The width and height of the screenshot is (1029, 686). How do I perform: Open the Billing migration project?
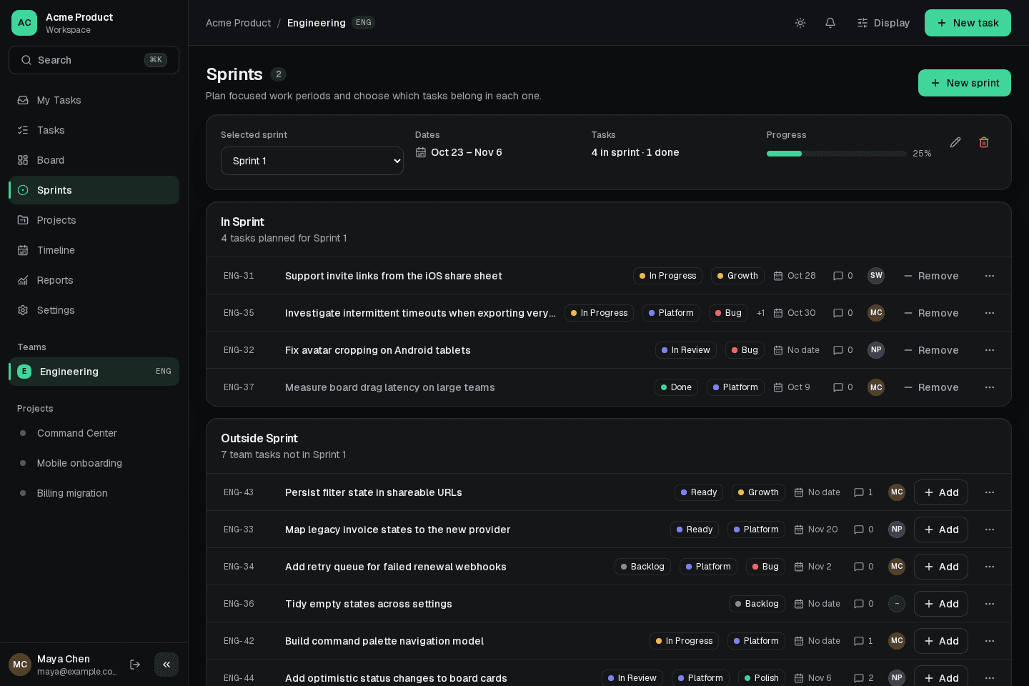click(94, 493)
